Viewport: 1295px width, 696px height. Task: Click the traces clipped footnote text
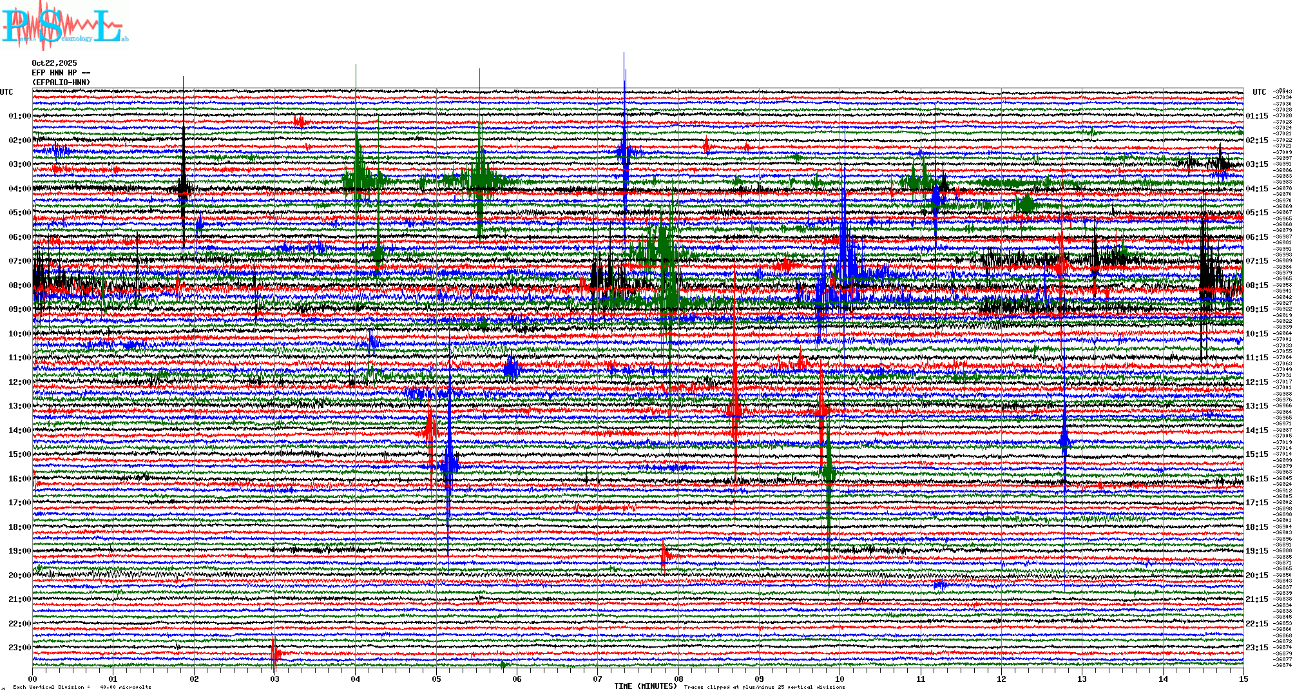764,687
